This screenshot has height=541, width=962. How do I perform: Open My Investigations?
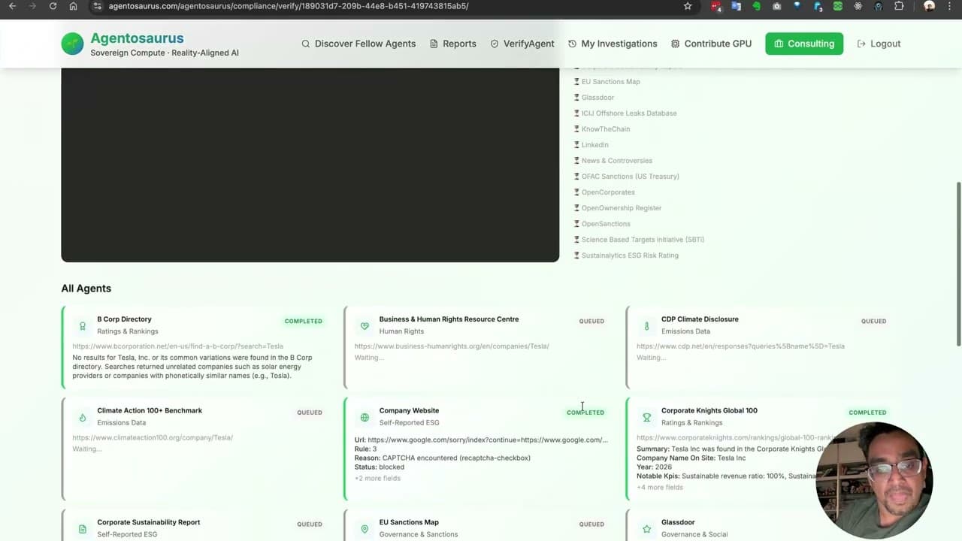point(613,44)
